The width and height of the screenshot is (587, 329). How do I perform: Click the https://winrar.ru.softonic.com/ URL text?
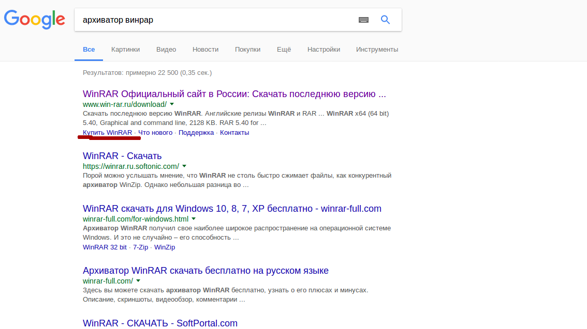[x=131, y=166]
